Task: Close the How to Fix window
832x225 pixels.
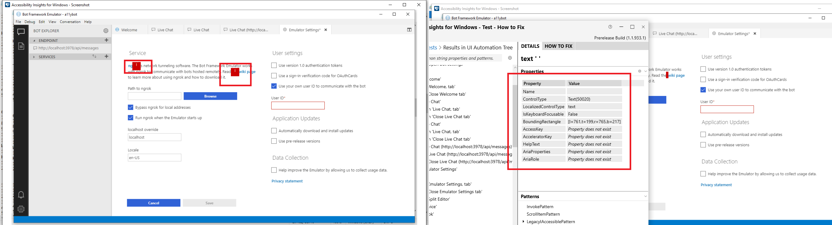Action: point(643,27)
